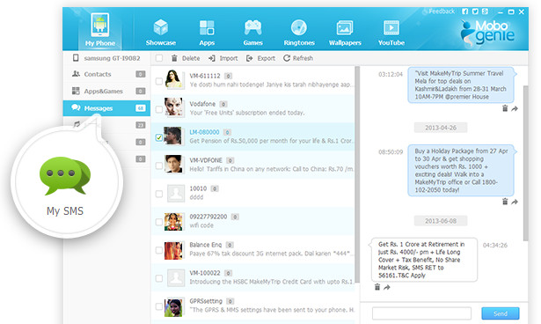Click the conversation pane scrollbar
The height and width of the screenshot is (324, 541).
pos(526,163)
